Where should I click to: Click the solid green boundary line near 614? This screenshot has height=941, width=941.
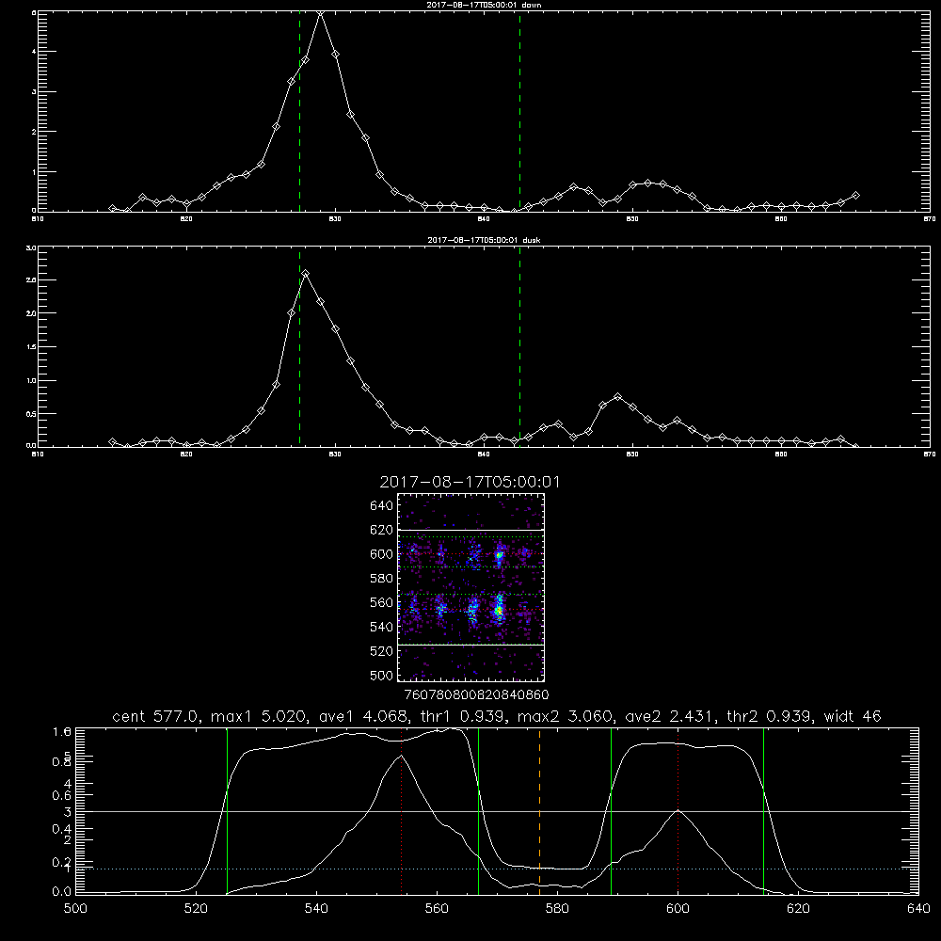[x=764, y=811]
